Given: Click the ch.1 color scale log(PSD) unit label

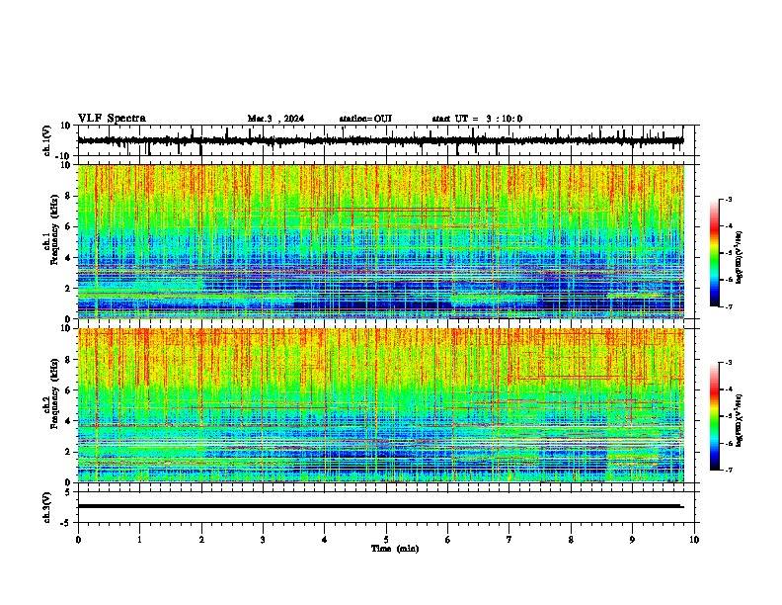Looking at the screenshot, I should tap(739, 257).
